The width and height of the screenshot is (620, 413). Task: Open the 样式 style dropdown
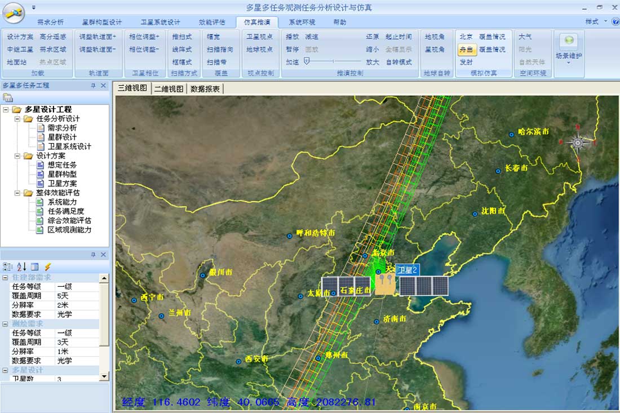point(596,22)
